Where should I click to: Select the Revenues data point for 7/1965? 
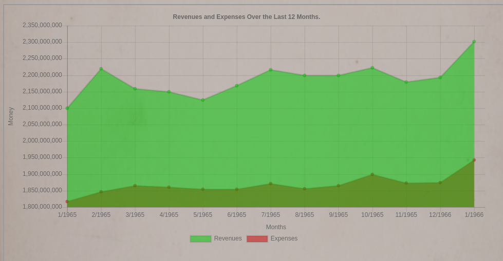coord(271,70)
